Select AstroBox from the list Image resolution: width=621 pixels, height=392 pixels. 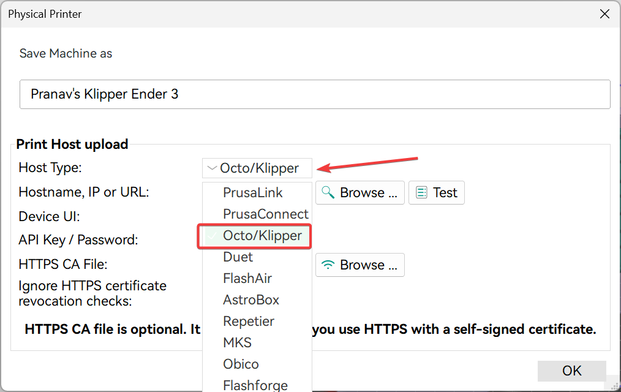click(x=257, y=300)
